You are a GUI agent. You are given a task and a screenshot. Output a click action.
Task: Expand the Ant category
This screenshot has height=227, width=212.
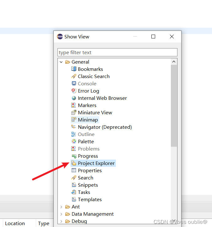61,207
